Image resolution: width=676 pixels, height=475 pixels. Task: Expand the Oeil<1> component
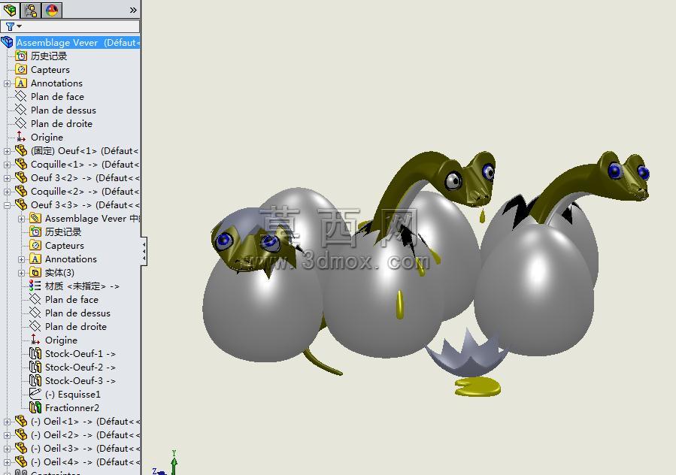[x=7, y=422]
